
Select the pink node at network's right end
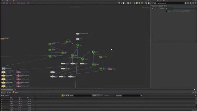click(x=110, y=69)
